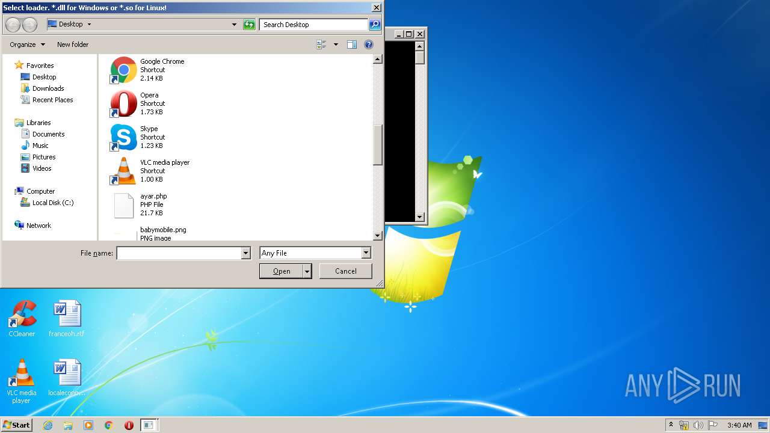This screenshot has width=770, height=433.
Task: Click file list scroll up arrow
Action: coord(378,59)
